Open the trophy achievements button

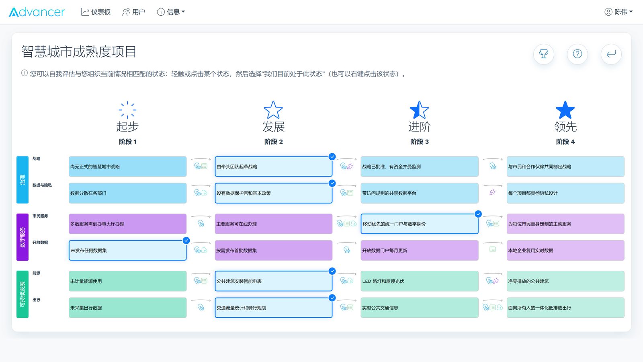[x=544, y=54]
